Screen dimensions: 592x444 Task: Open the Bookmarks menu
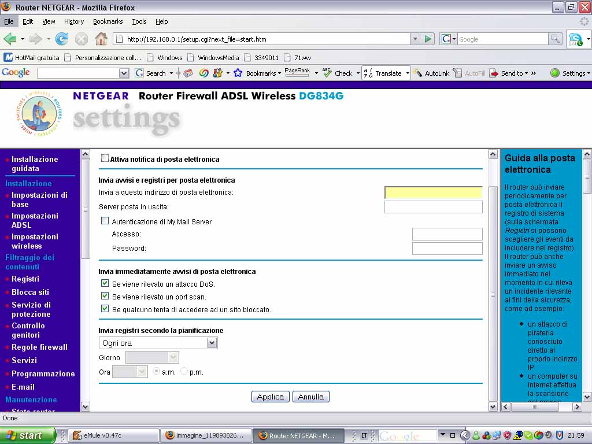coord(108,21)
